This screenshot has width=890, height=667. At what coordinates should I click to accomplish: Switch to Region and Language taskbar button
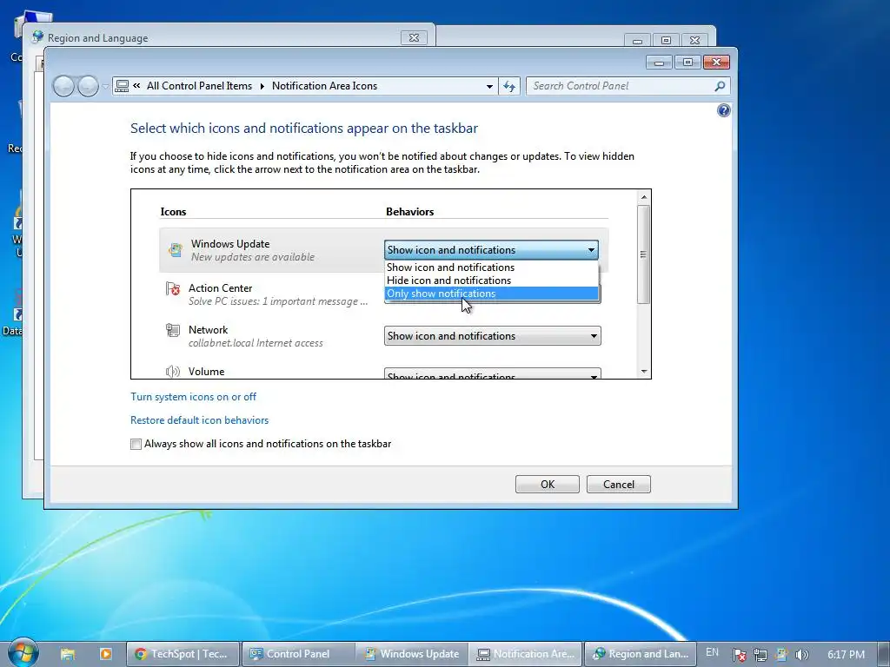point(641,654)
